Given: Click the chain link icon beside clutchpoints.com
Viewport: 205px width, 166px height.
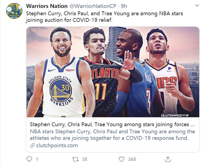Looking at the screenshot, I should click(32, 146).
